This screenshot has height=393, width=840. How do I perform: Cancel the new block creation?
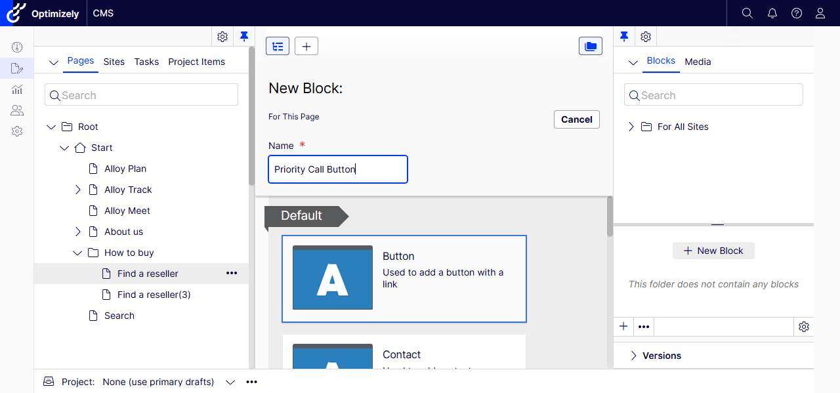coord(576,119)
